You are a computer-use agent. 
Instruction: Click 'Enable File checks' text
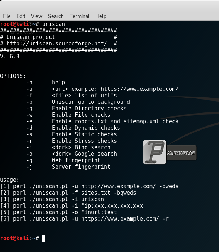point(81,115)
